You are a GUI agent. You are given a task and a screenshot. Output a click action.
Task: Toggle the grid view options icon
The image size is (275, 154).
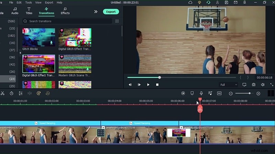tap(117, 21)
